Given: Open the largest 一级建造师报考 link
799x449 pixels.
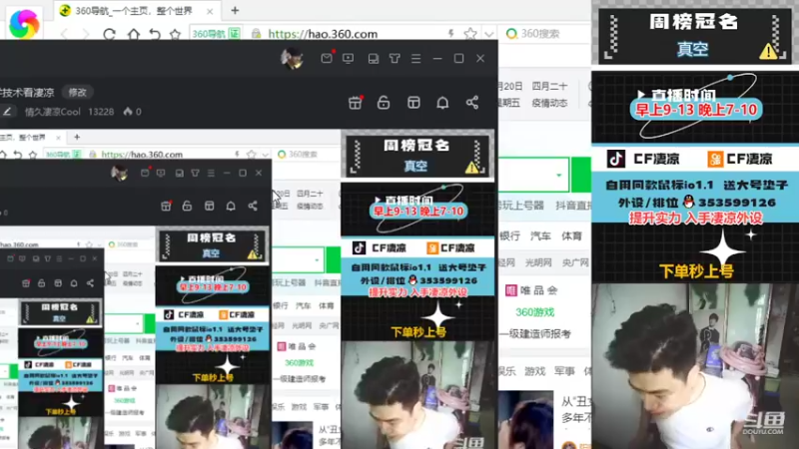Looking at the screenshot, I should point(535,334).
